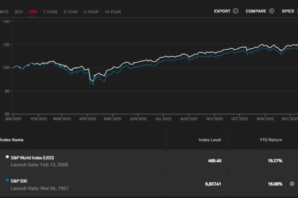Click the white S&P World Index legend dot
This screenshot has width=298, height=198.
pyautogui.click(x=7, y=157)
